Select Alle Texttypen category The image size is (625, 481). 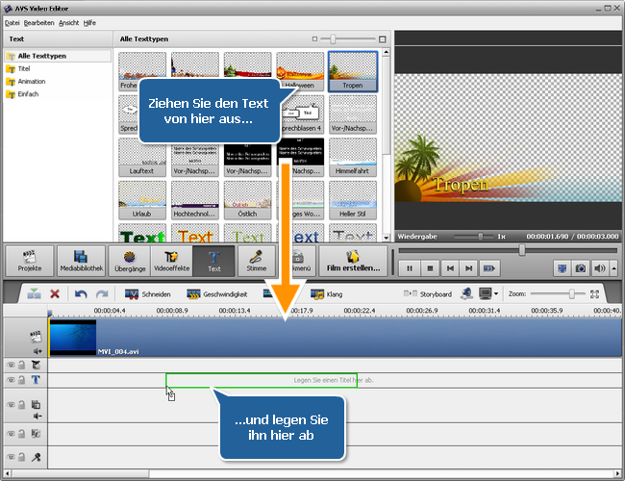pyautogui.click(x=58, y=56)
